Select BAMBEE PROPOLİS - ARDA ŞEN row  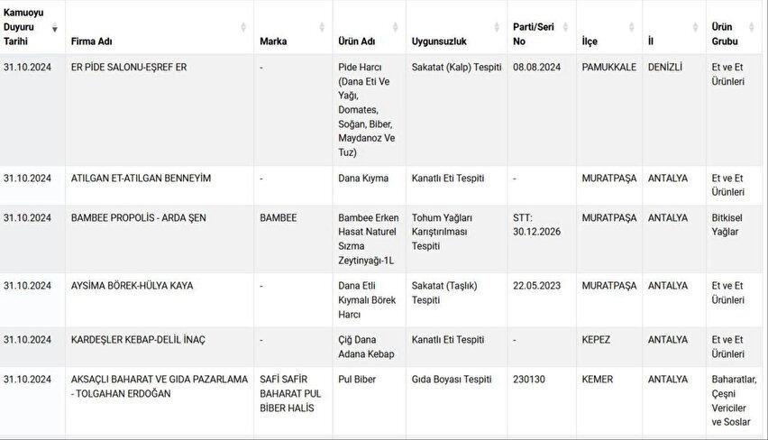(384, 239)
